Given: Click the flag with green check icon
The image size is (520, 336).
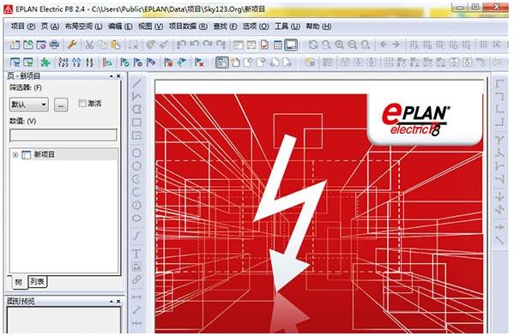Looking at the screenshot, I should (x=124, y=63).
